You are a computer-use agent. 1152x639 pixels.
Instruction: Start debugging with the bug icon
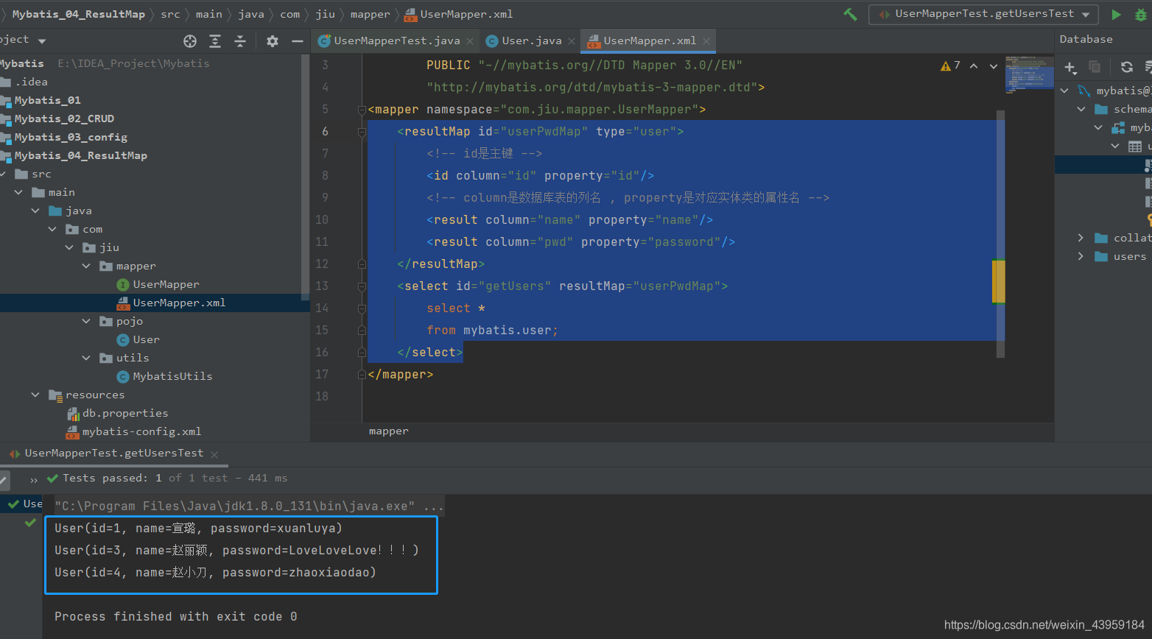[1141, 14]
